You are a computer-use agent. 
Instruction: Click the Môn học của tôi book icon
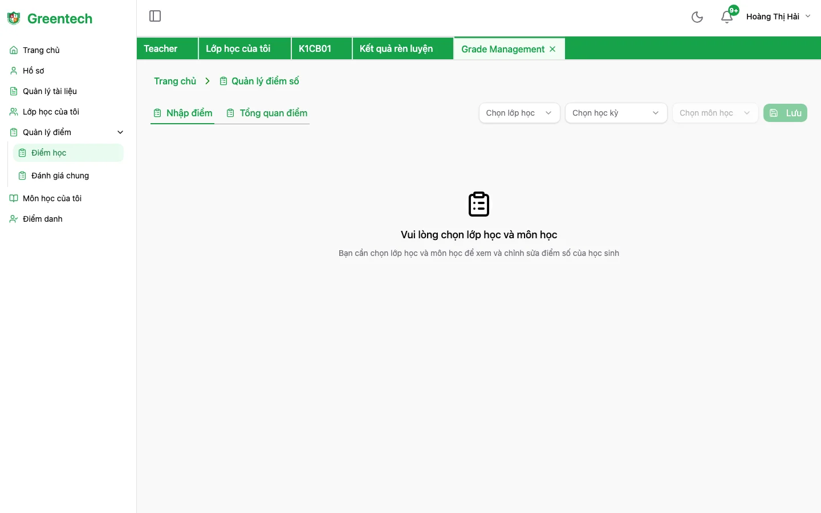(14, 198)
